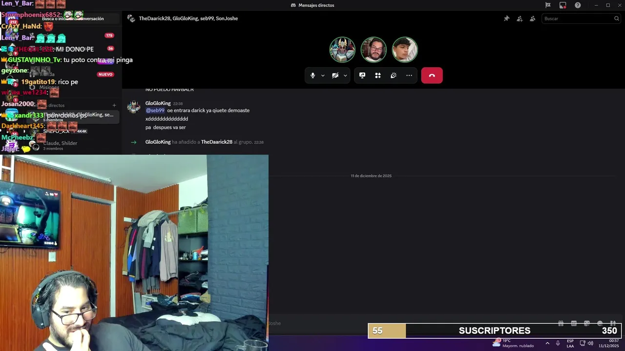The image size is (625, 351).
Task: Add friends to the group DM
Action: tap(520, 19)
